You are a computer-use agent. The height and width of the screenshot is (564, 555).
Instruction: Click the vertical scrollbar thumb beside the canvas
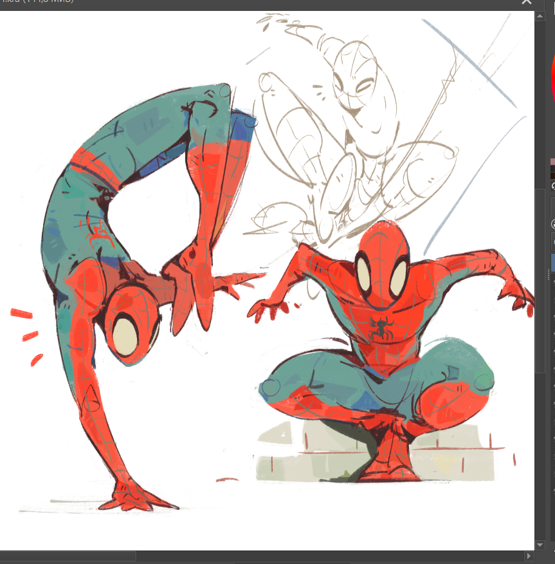coord(540,281)
